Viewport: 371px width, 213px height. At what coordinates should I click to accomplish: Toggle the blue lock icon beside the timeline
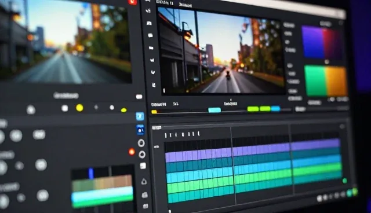point(140,130)
